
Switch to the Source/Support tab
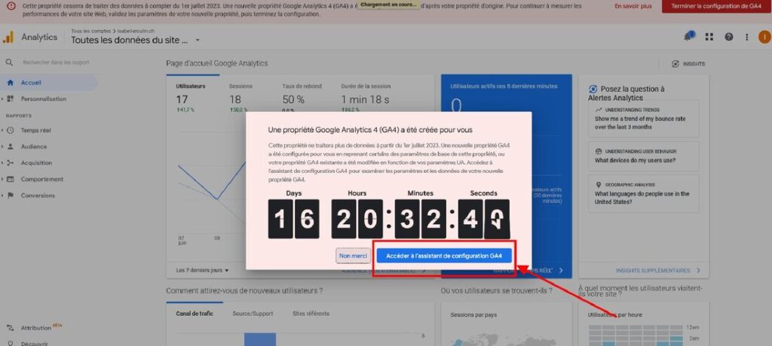pos(253,313)
